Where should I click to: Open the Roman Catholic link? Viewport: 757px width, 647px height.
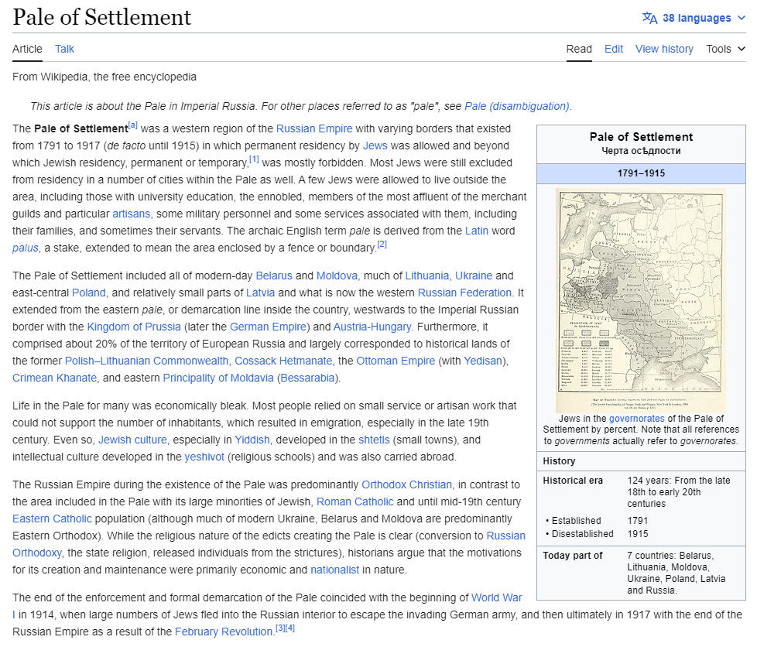(355, 502)
